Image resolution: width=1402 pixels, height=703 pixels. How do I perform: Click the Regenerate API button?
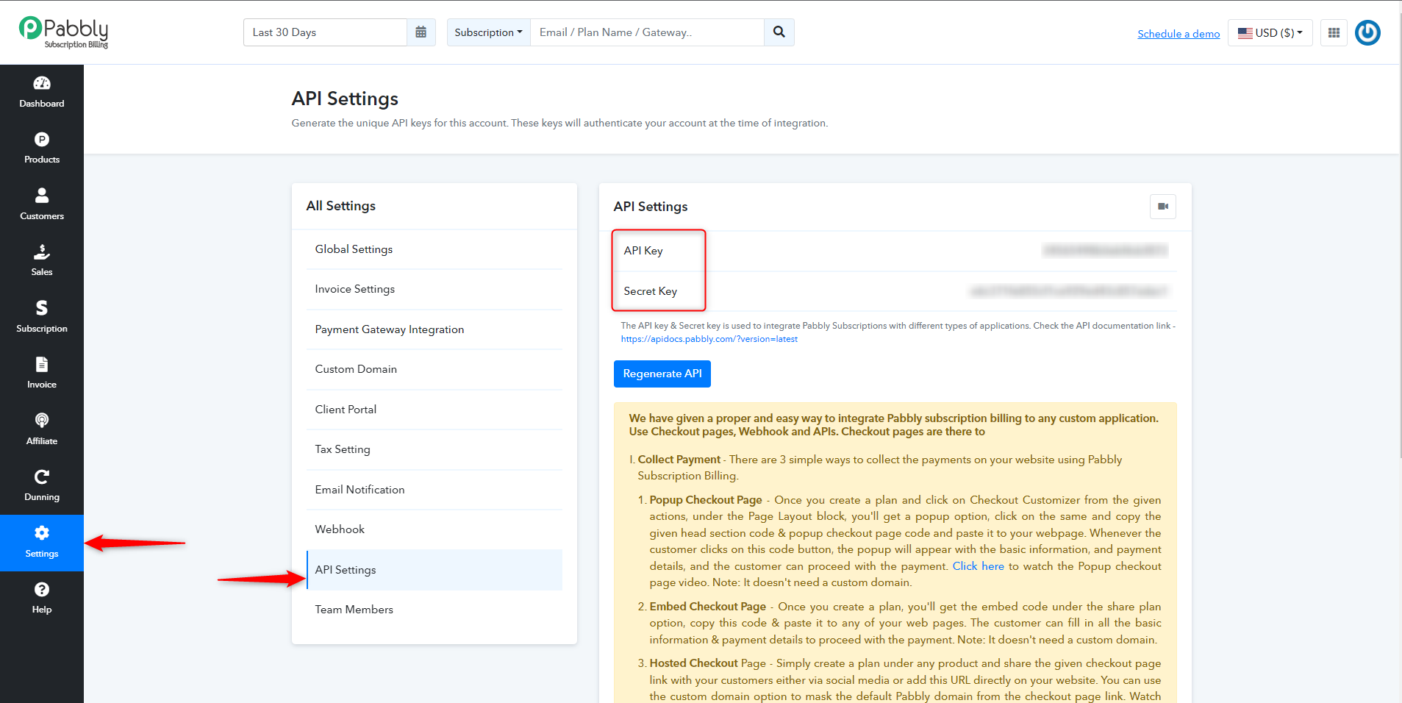point(662,374)
